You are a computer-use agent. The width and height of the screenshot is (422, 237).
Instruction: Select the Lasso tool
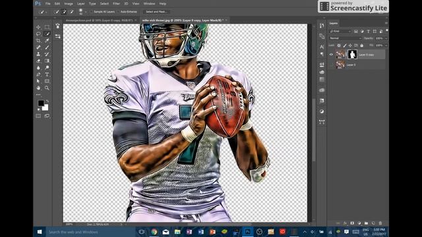[x=38, y=34]
